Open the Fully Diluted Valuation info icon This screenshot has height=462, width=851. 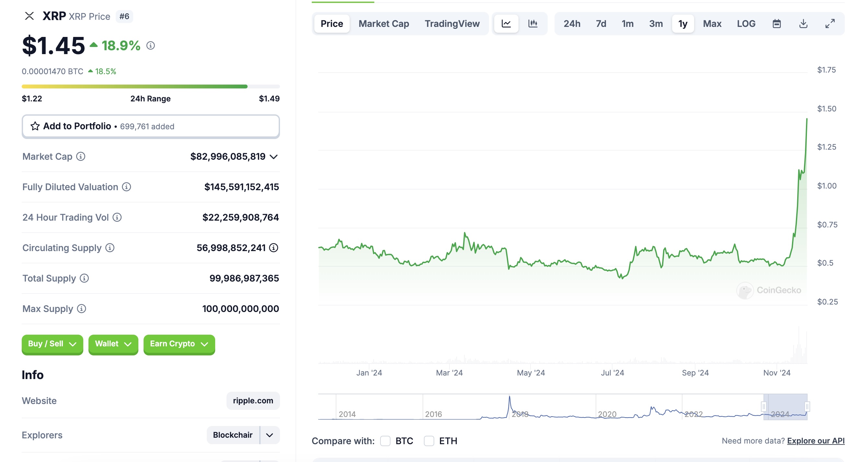tap(126, 187)
